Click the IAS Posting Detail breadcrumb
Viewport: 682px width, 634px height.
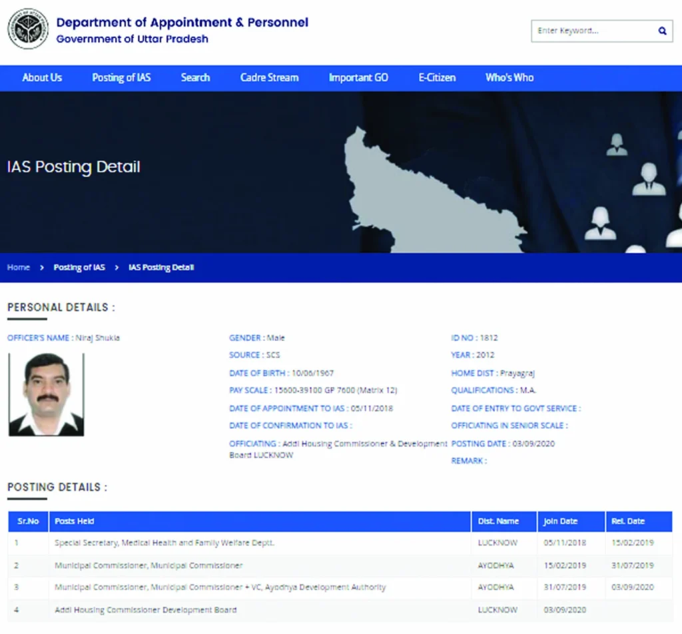[x=161, y=267]
